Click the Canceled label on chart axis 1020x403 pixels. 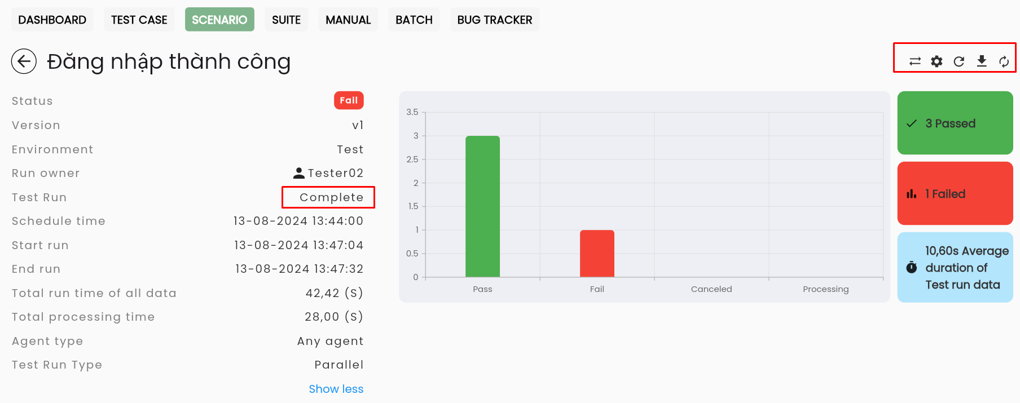pyautogui.click(x=711, y=289)
